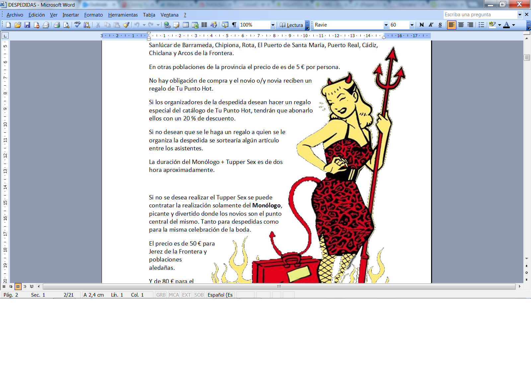Click the Tables and Borders pencil icon

click(176, 25)
